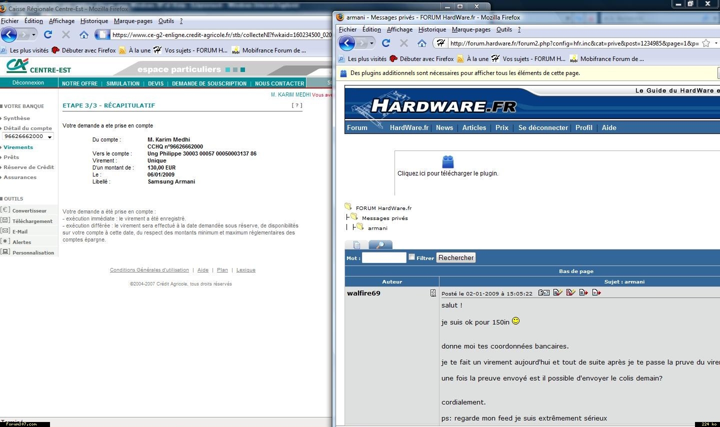Click FORUM HardWare.fr folder icon in breadcrumb
720x427 pixels.
(x=348, y=206)
